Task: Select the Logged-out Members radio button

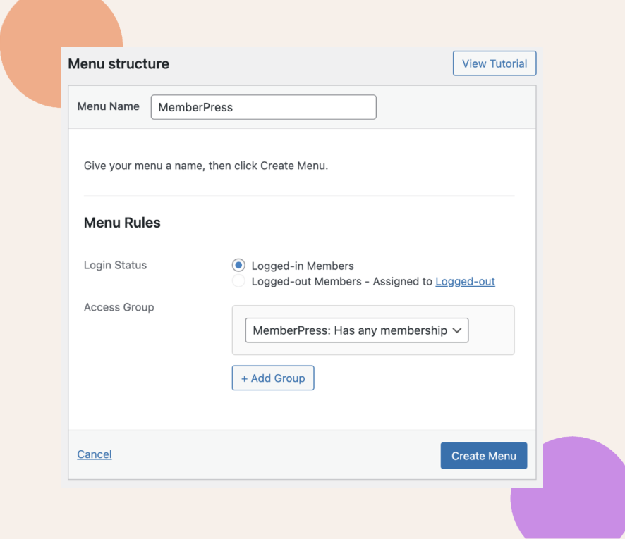Action: 238,280
